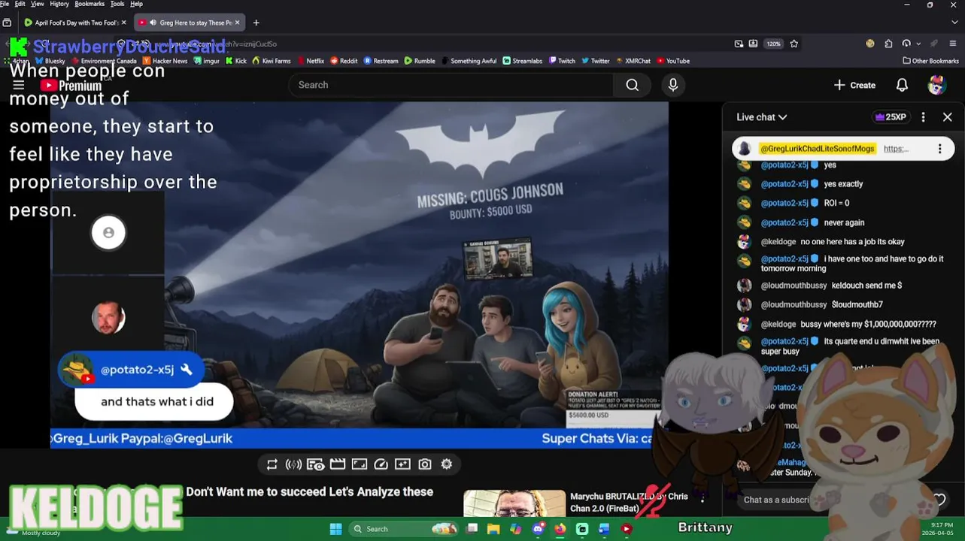The height and width of the screenshot is (541, 965).
Task: Click the YouTube search field
Action: tap(451, 85)
